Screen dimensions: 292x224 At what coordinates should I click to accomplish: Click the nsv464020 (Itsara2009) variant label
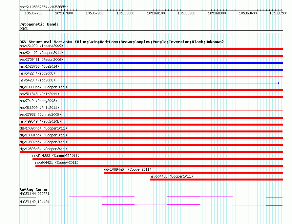(41, 46)
